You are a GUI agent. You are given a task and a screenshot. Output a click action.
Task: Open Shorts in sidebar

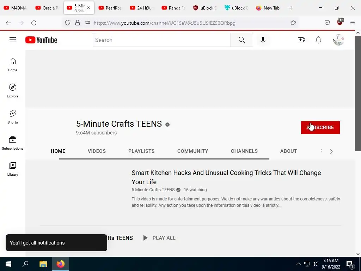(x=13, y=117)
